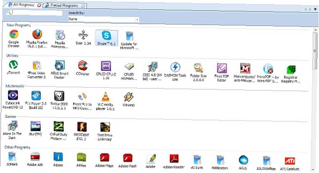Select Malwarebytes' Anti-Malware icon

click(245, 69)
